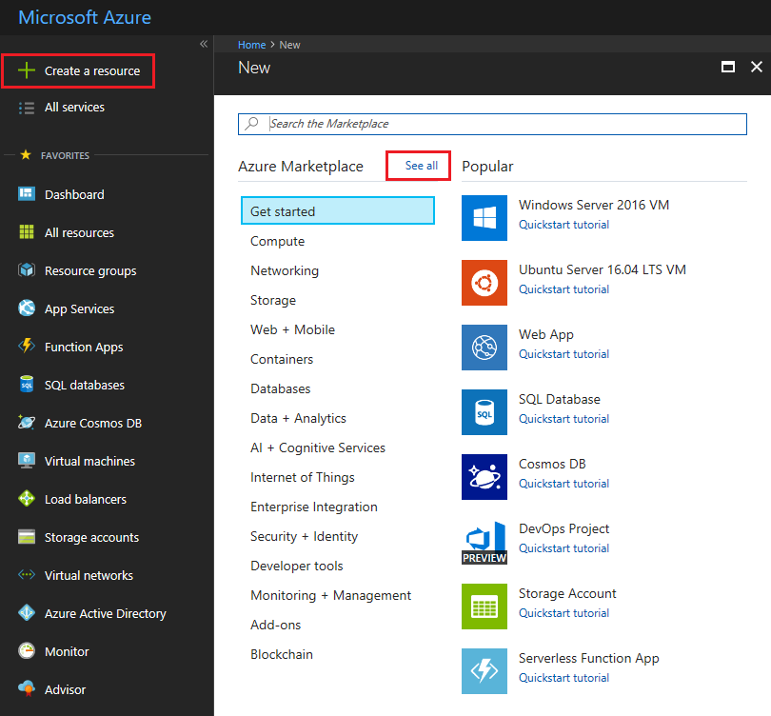Viewport: 771px width, 716px height.
Task: Click the DevOps Project preview icon
Action: click(484, 542)
